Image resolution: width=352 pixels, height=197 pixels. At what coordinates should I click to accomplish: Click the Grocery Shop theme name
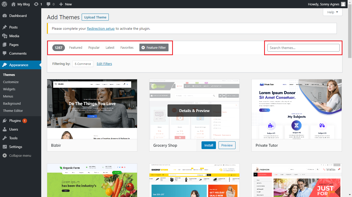pos(165,145)
